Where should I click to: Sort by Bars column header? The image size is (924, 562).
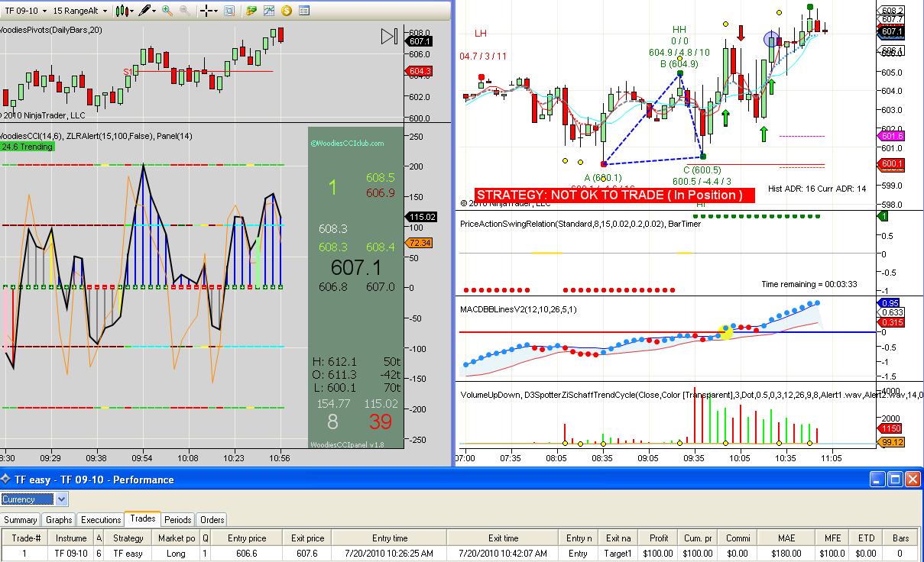coord(901,538)
